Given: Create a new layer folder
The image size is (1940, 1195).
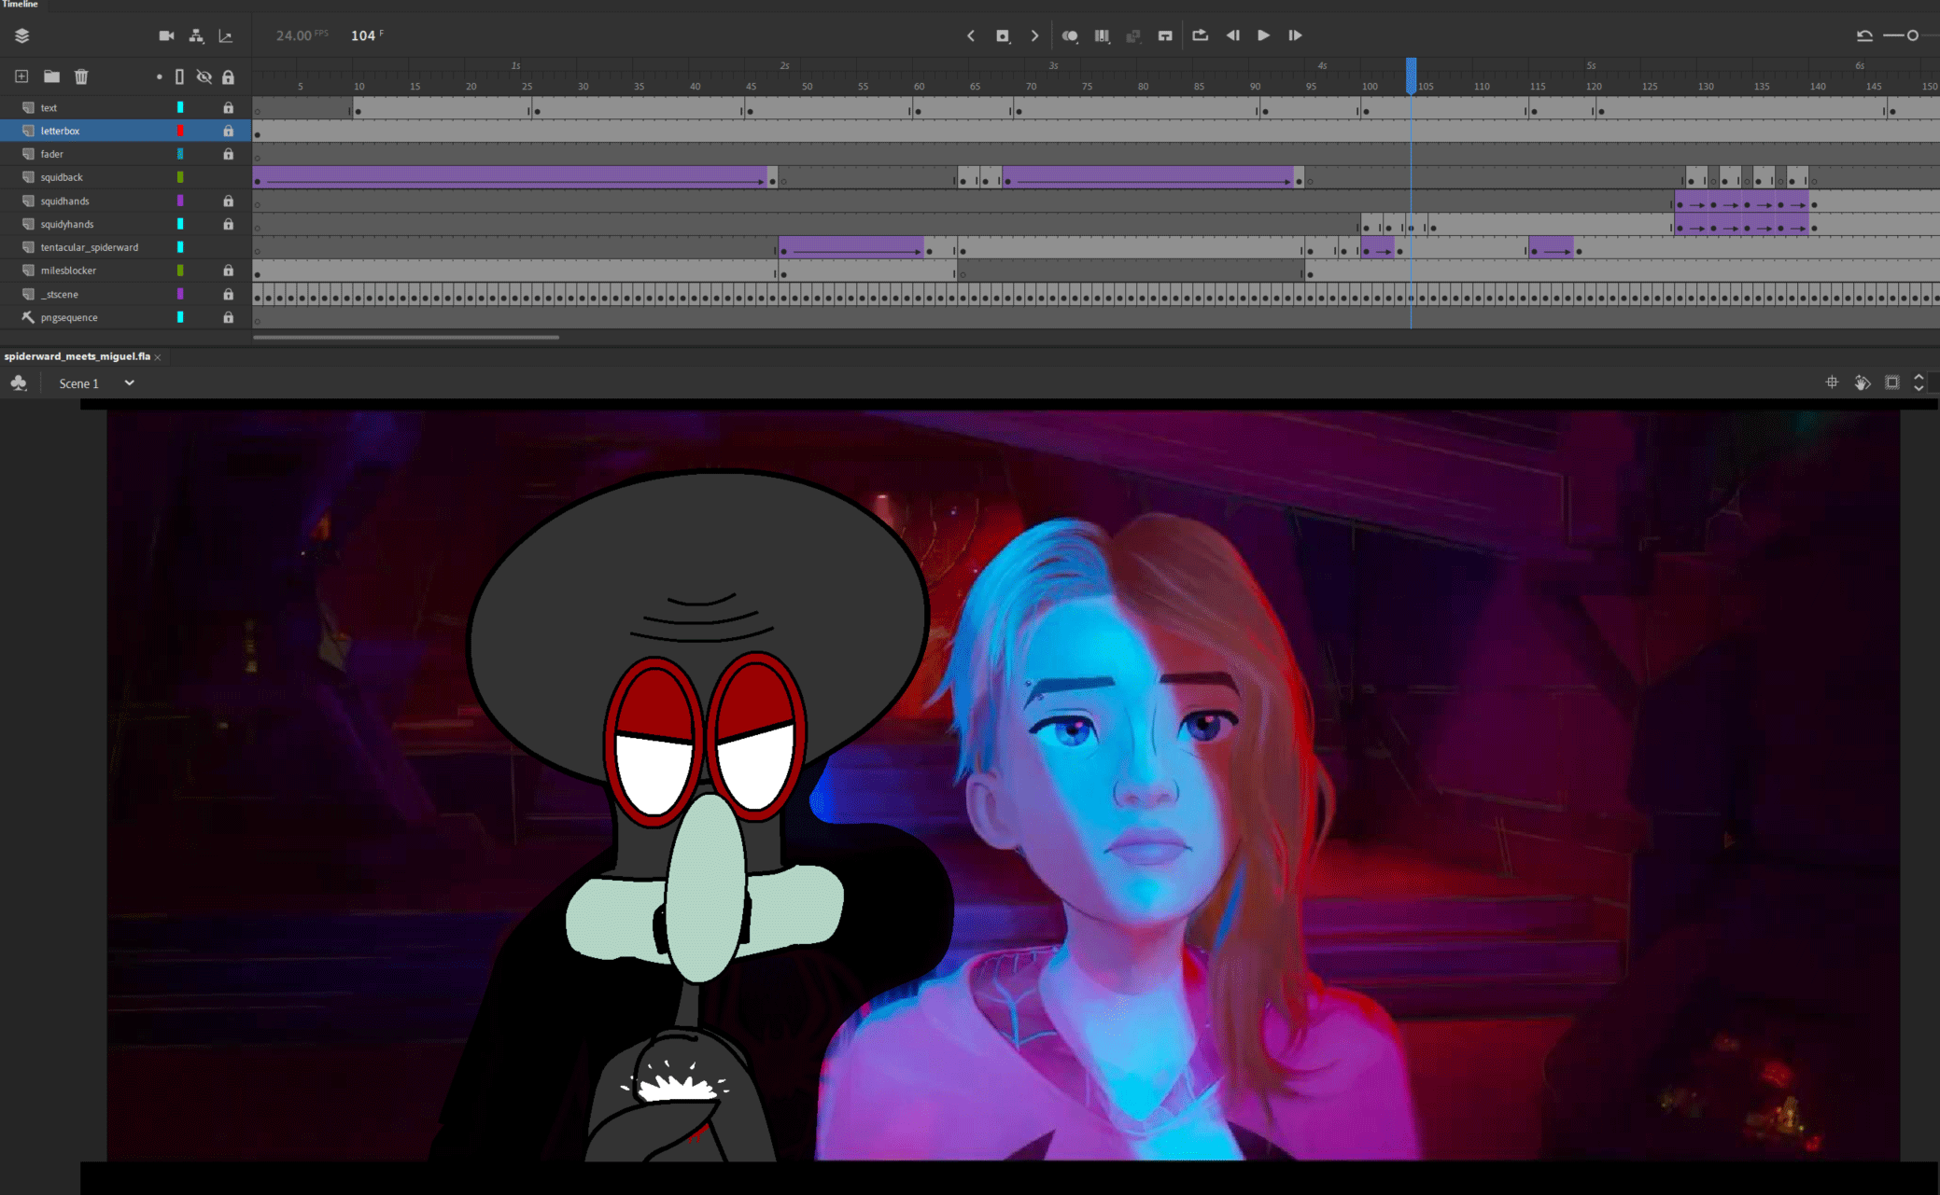Looking at the screenshot, I should [51, 76].
